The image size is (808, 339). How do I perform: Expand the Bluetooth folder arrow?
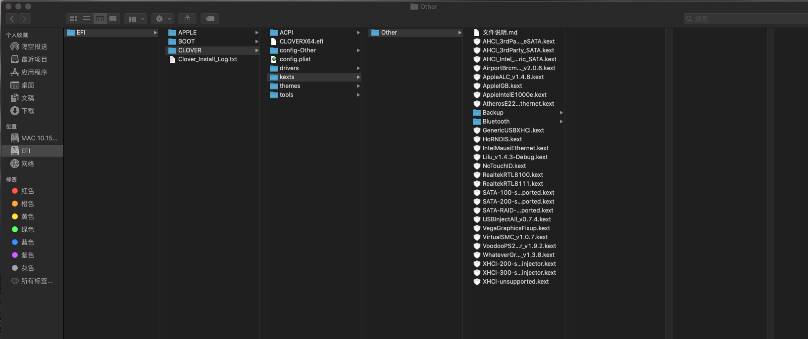(561, 122)
